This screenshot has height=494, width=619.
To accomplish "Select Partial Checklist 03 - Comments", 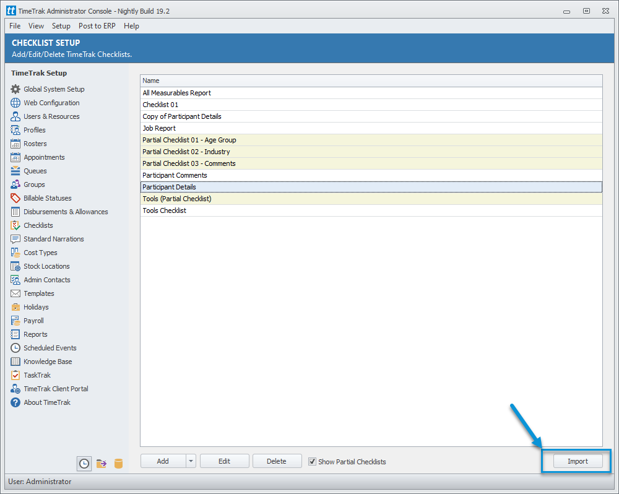I will 371,163.
